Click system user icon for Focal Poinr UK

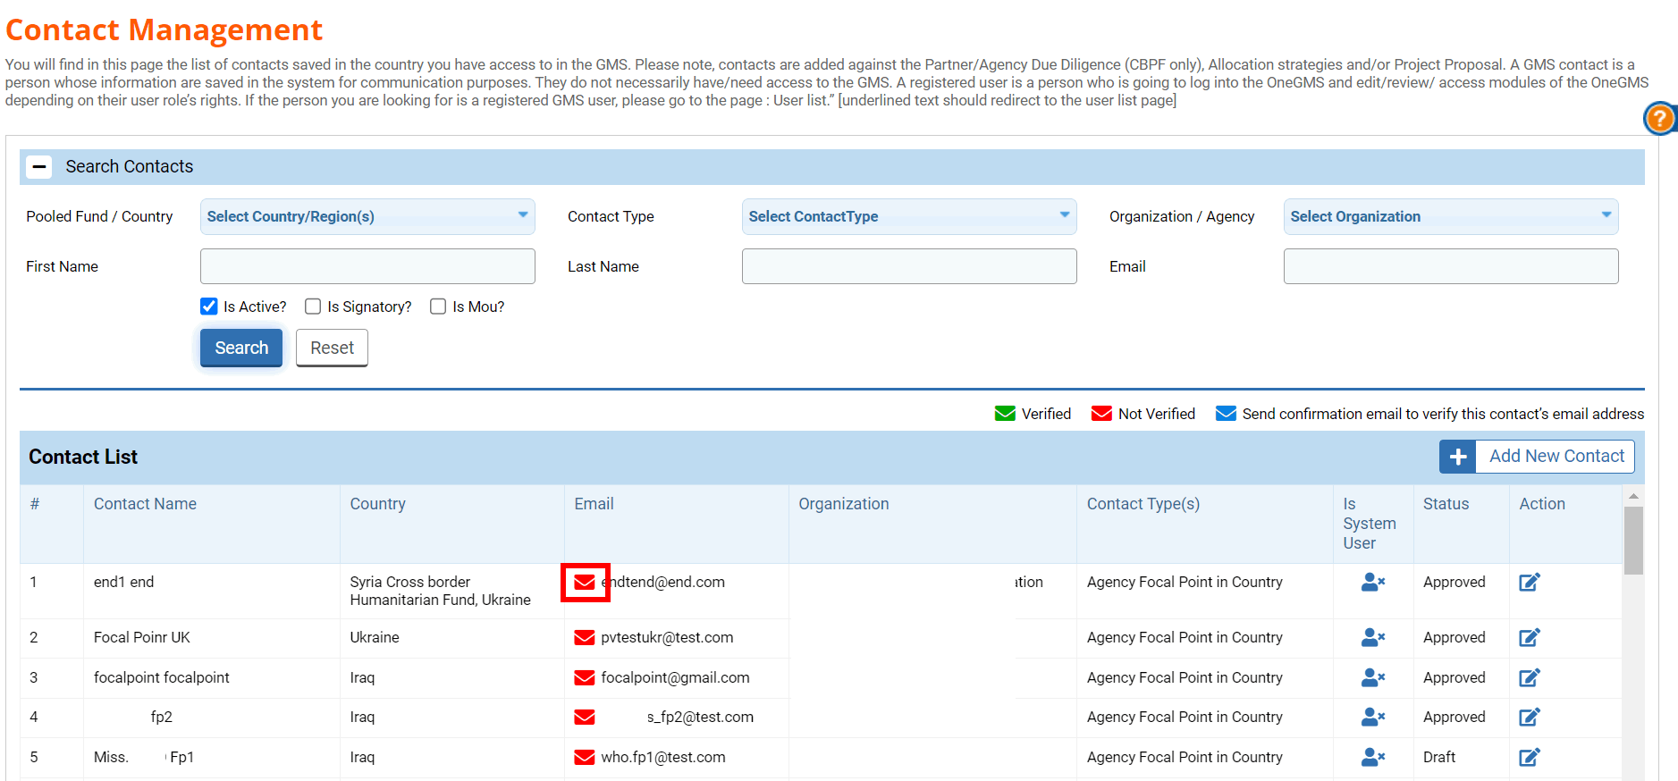click(x=1372, y=637)
